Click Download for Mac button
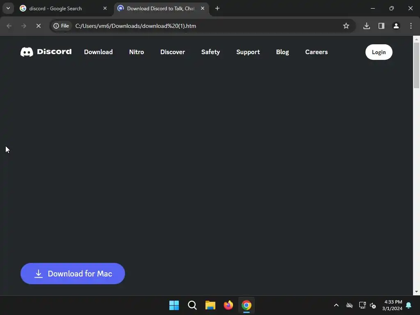The width and height of the screenshot is (420, 315). pyautogui.click(x=73, y=274)
